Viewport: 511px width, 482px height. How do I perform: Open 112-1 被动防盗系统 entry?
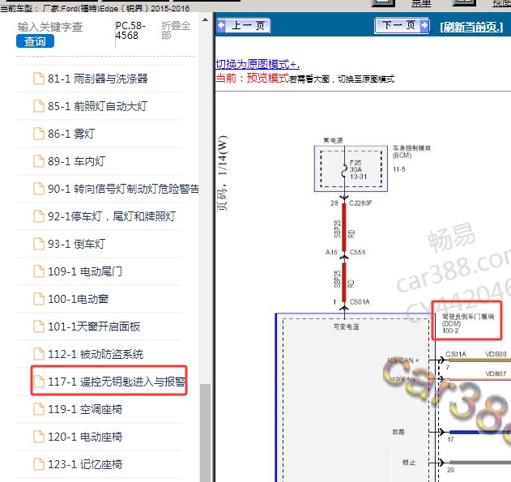pos(96,354)
